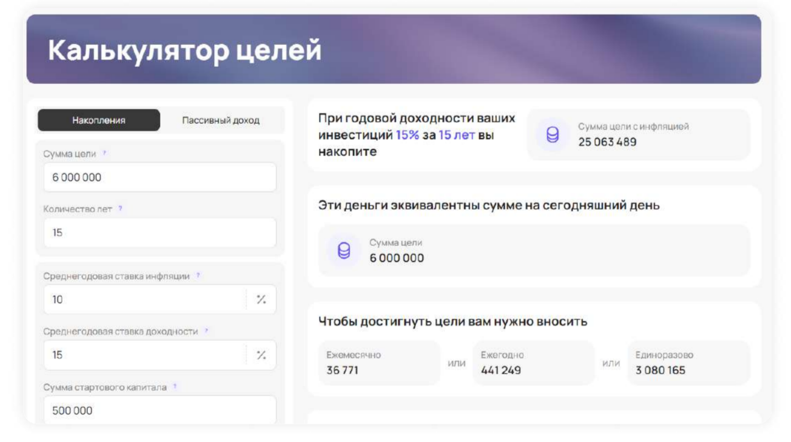The width and height of the screenshot is (791, 442).
Task: Click the Чтобы достигнуть цели вам нужно вносить heading
Action: pos(453,322)
